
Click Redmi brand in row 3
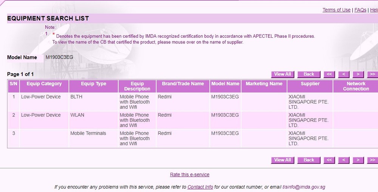(165, 133)
